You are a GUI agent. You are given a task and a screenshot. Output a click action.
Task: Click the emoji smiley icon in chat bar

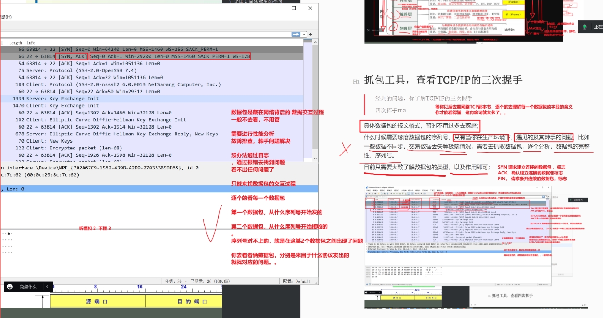[10, 287]
